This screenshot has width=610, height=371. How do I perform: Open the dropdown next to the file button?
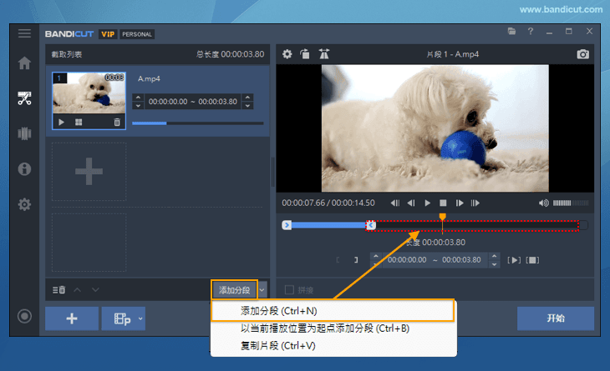click(140, 318)
